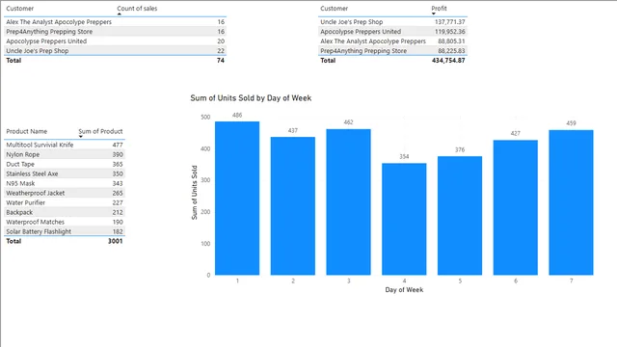Sort by Count of sales column header
The width and height of the screenshot is (617, 347).
(137, 9)
